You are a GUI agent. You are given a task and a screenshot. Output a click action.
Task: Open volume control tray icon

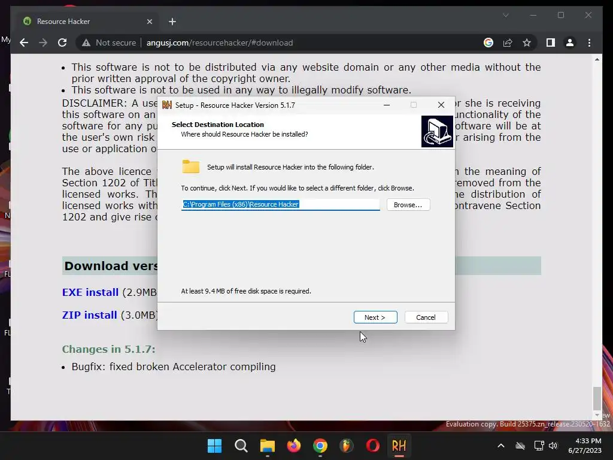pos(553,446)
